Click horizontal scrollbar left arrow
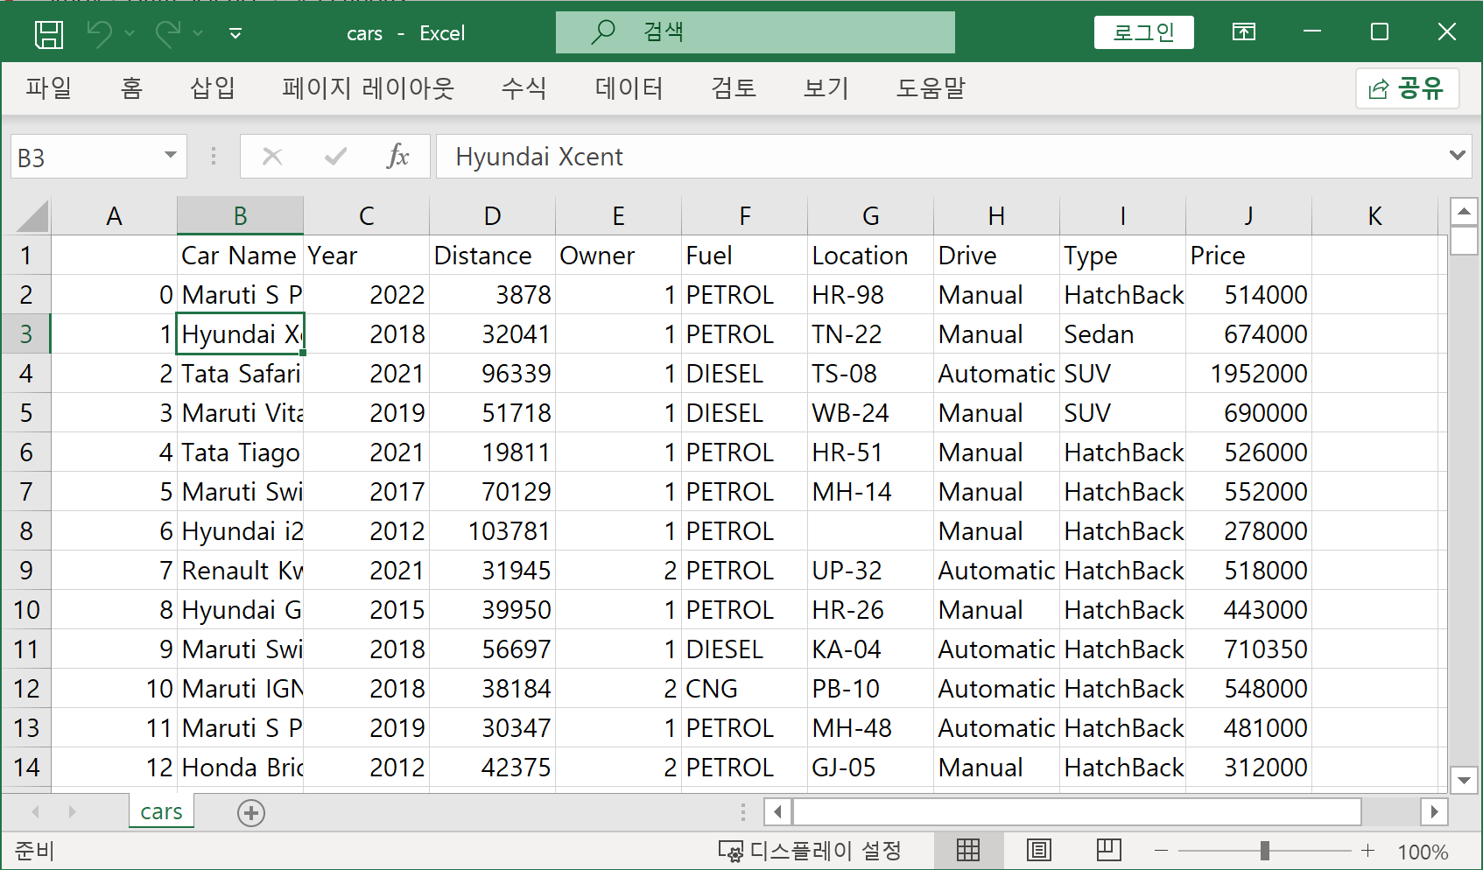The width and height of the screenshot is (1483, 870). (x=777, y=812)
